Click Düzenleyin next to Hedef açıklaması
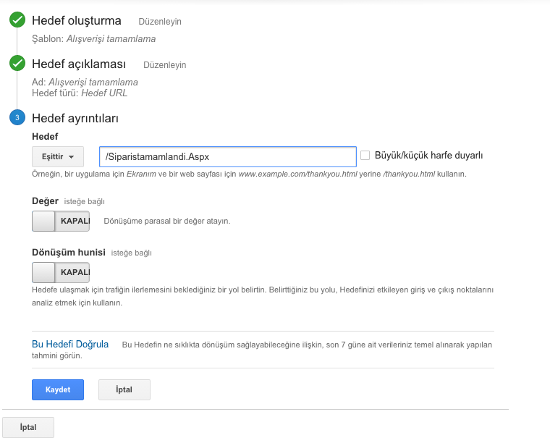This screenshot has height=443, width=550. coord(165,65)
